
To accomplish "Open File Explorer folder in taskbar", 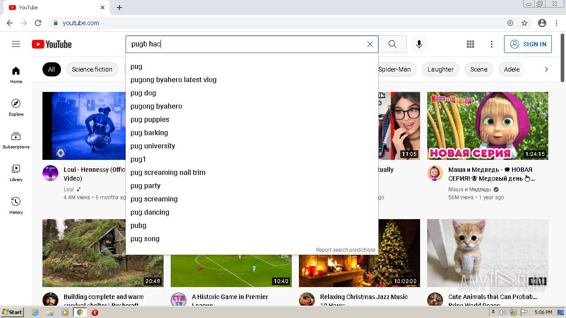I will [x=50, y=312].
